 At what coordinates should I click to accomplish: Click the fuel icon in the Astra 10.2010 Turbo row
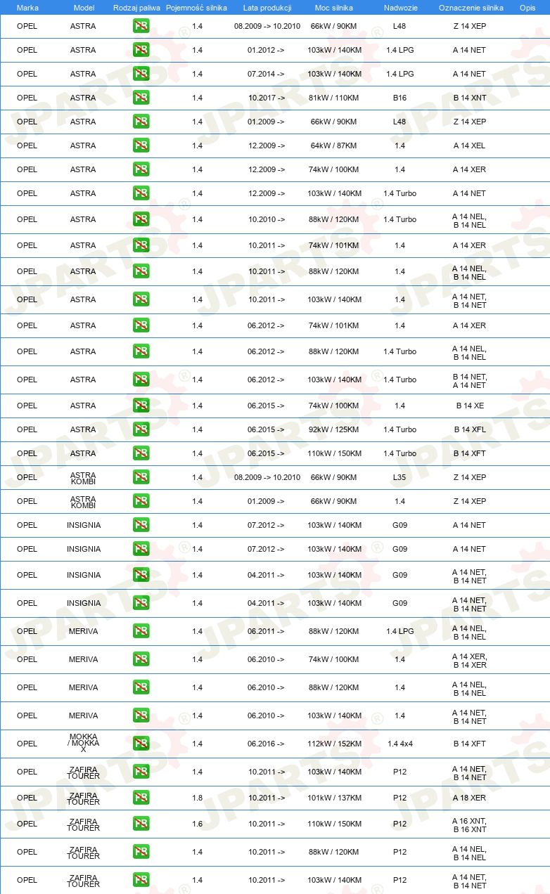[x=141, y=219]
